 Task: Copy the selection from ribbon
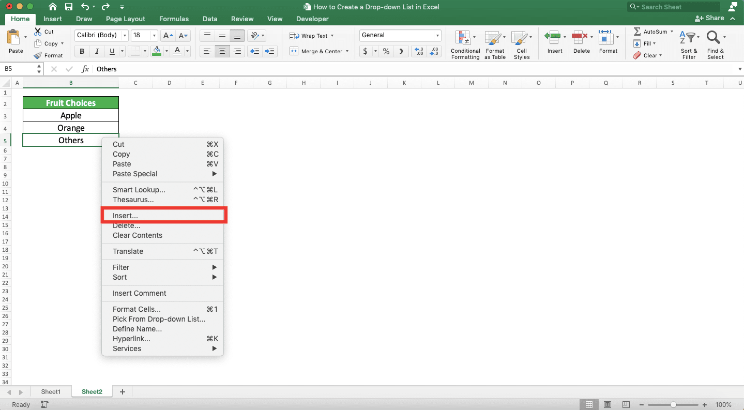[x=38, y=44]
